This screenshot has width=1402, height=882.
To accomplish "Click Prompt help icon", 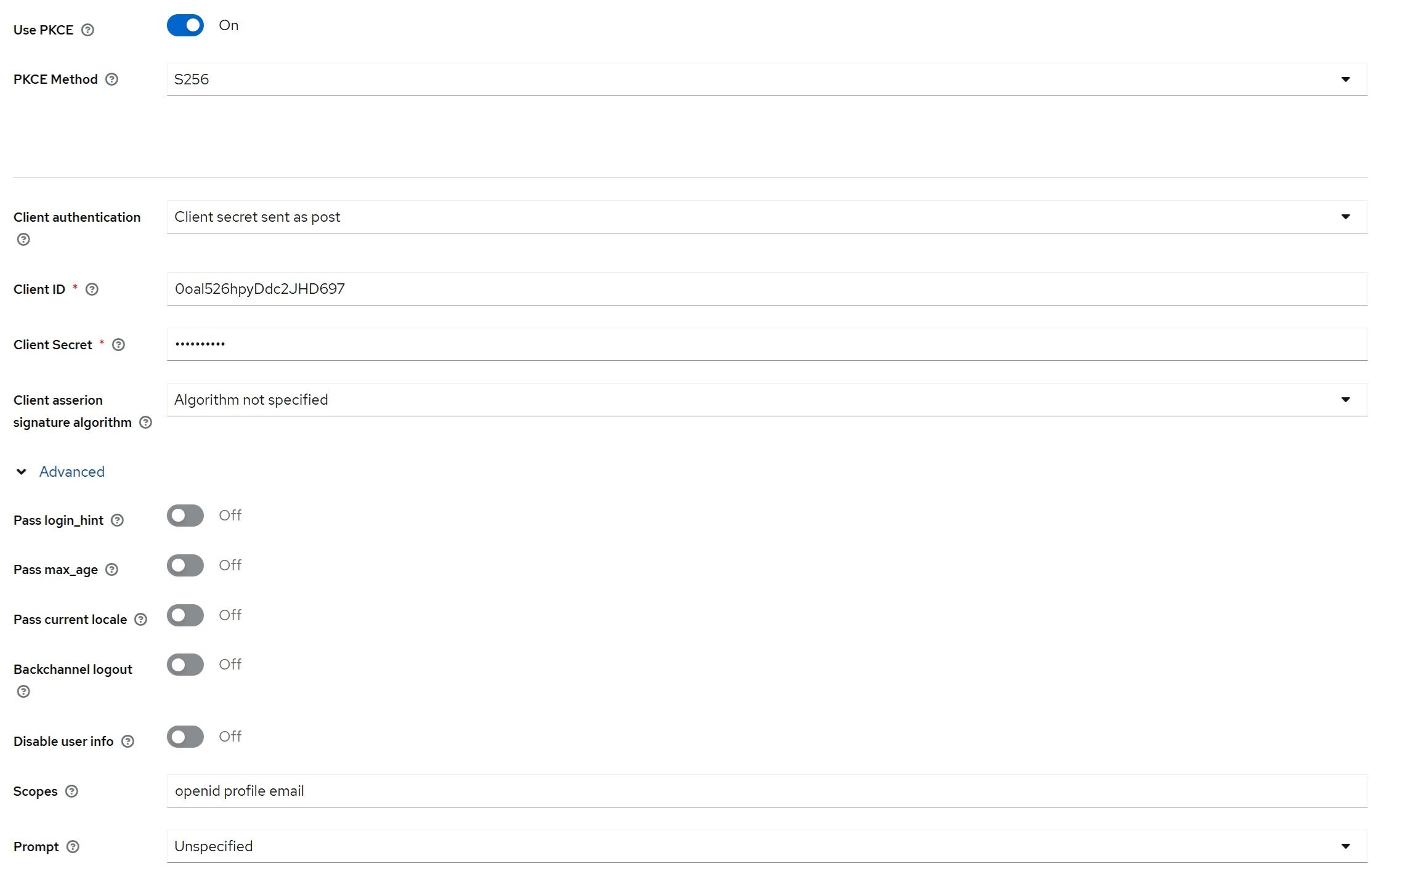I will (x=73, y=847).
